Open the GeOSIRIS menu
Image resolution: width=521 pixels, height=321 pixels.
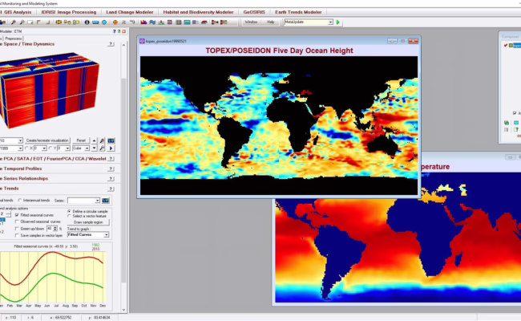[x=254, y=12]
